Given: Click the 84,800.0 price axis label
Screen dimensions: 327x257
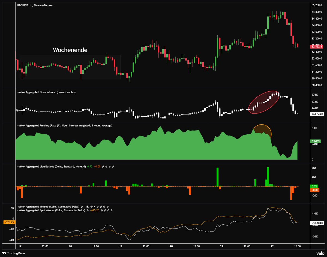Looking at the screenshot, I should (317, 12).
